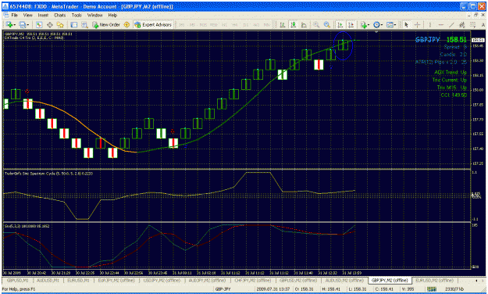
Task: Select the Vertical Line drawing tool
Action: (x=430, y=24)
